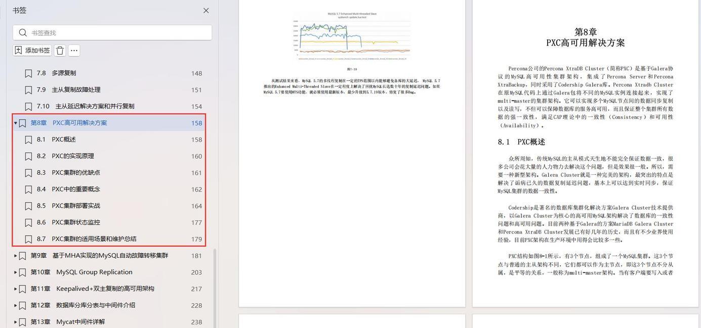Click the 第8章 PXC高可用解决方案 page title
Viewport: 701px width, 328px height.
[586, 37]
